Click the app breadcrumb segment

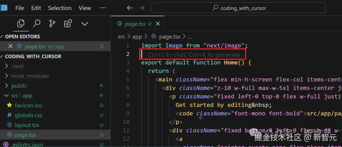(137, 37)
